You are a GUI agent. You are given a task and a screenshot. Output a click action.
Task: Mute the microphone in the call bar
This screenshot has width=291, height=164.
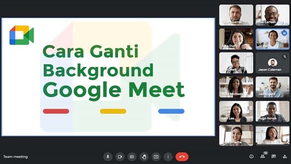(x=108, y=157)
